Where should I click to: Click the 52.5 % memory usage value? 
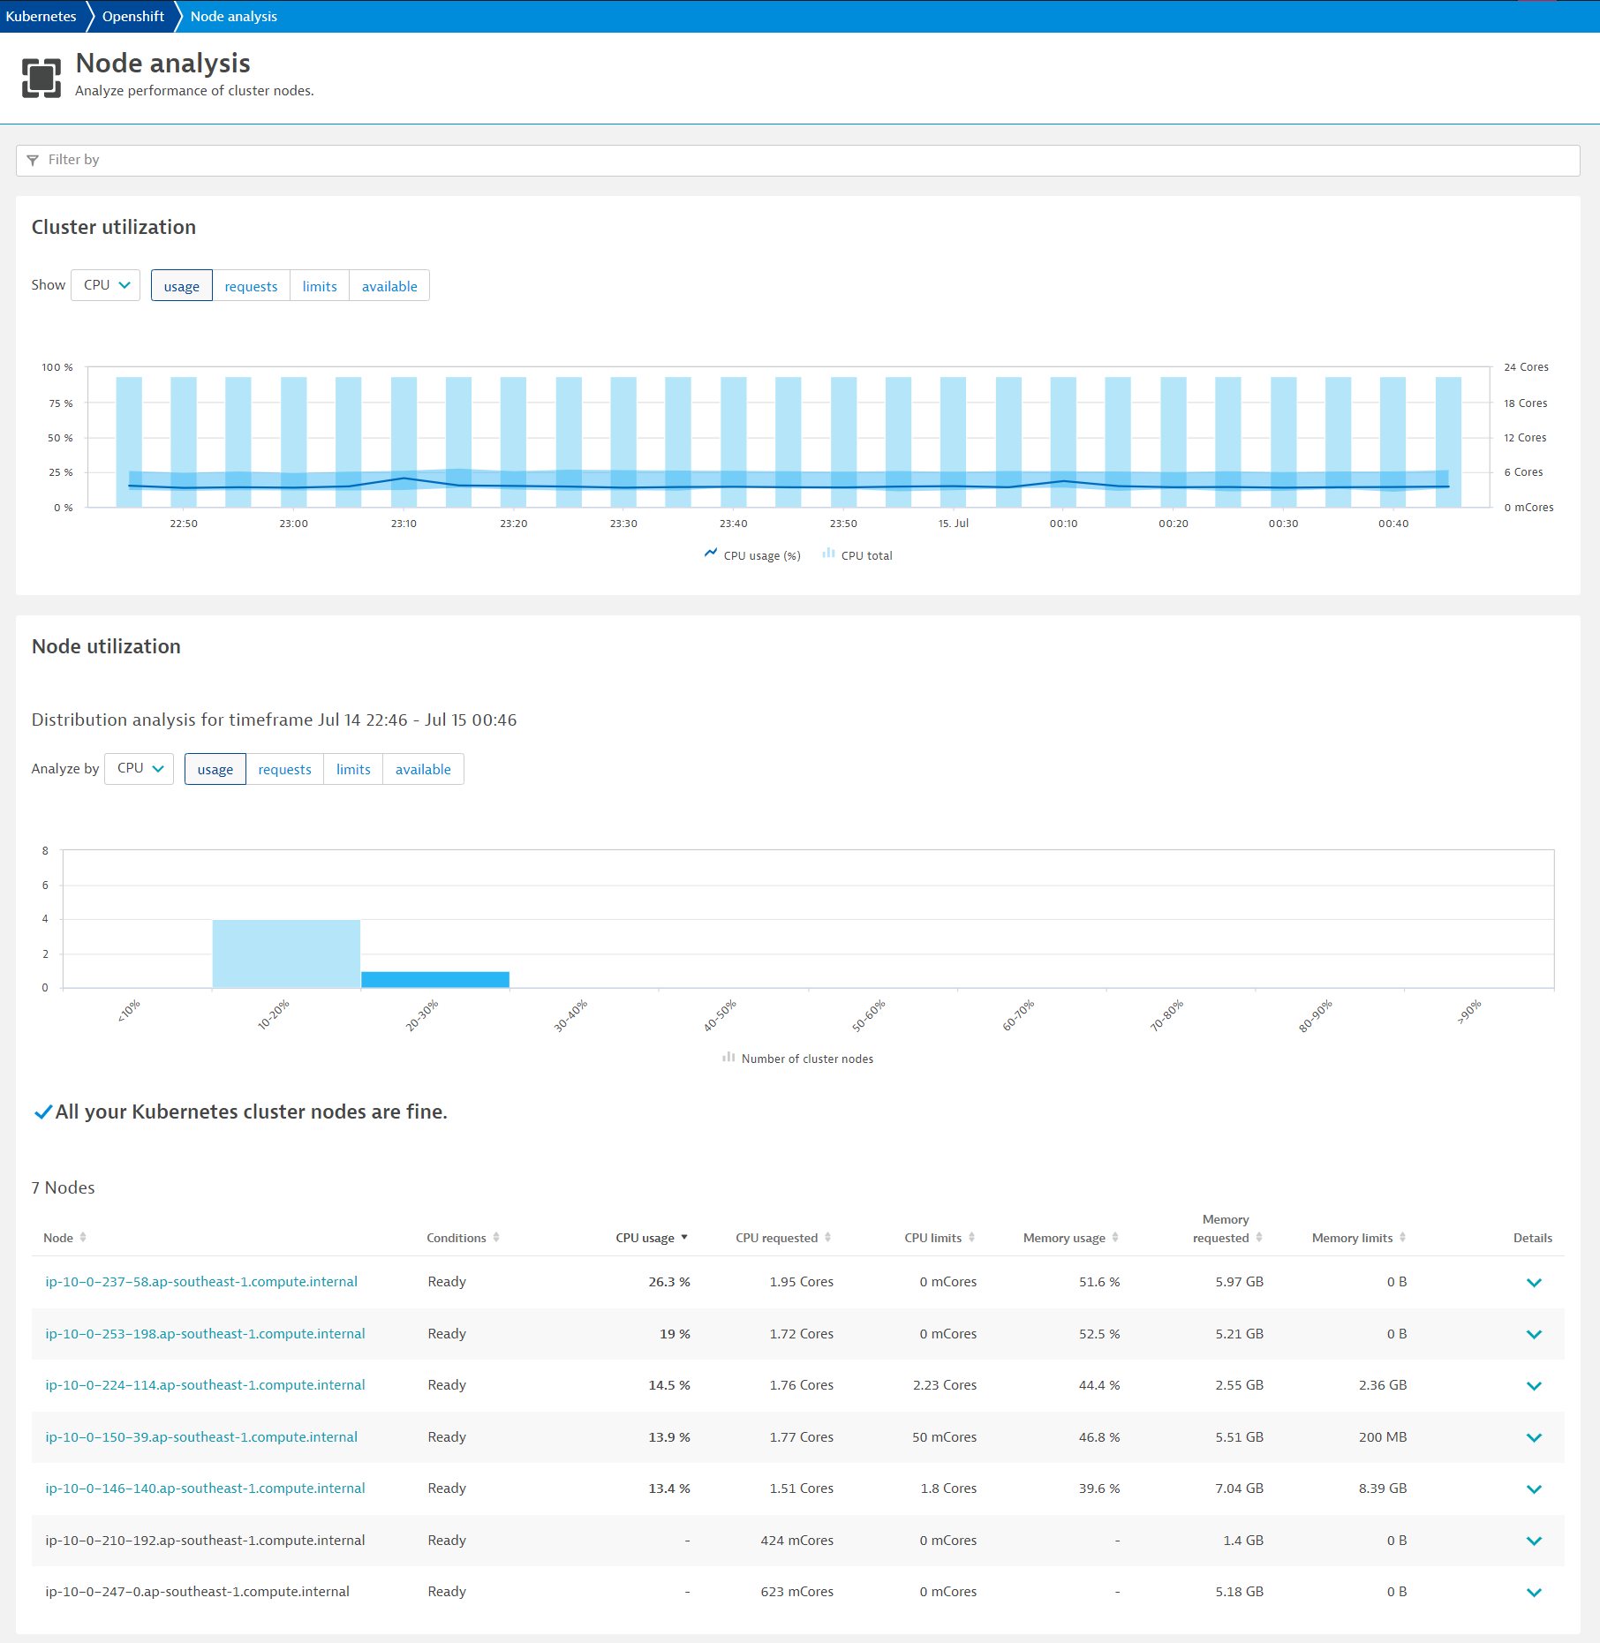[1099, 1334]
